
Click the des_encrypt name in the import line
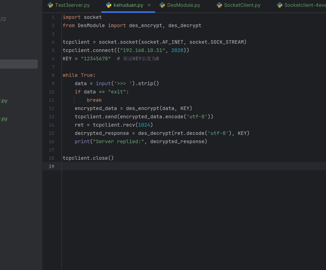146,25
